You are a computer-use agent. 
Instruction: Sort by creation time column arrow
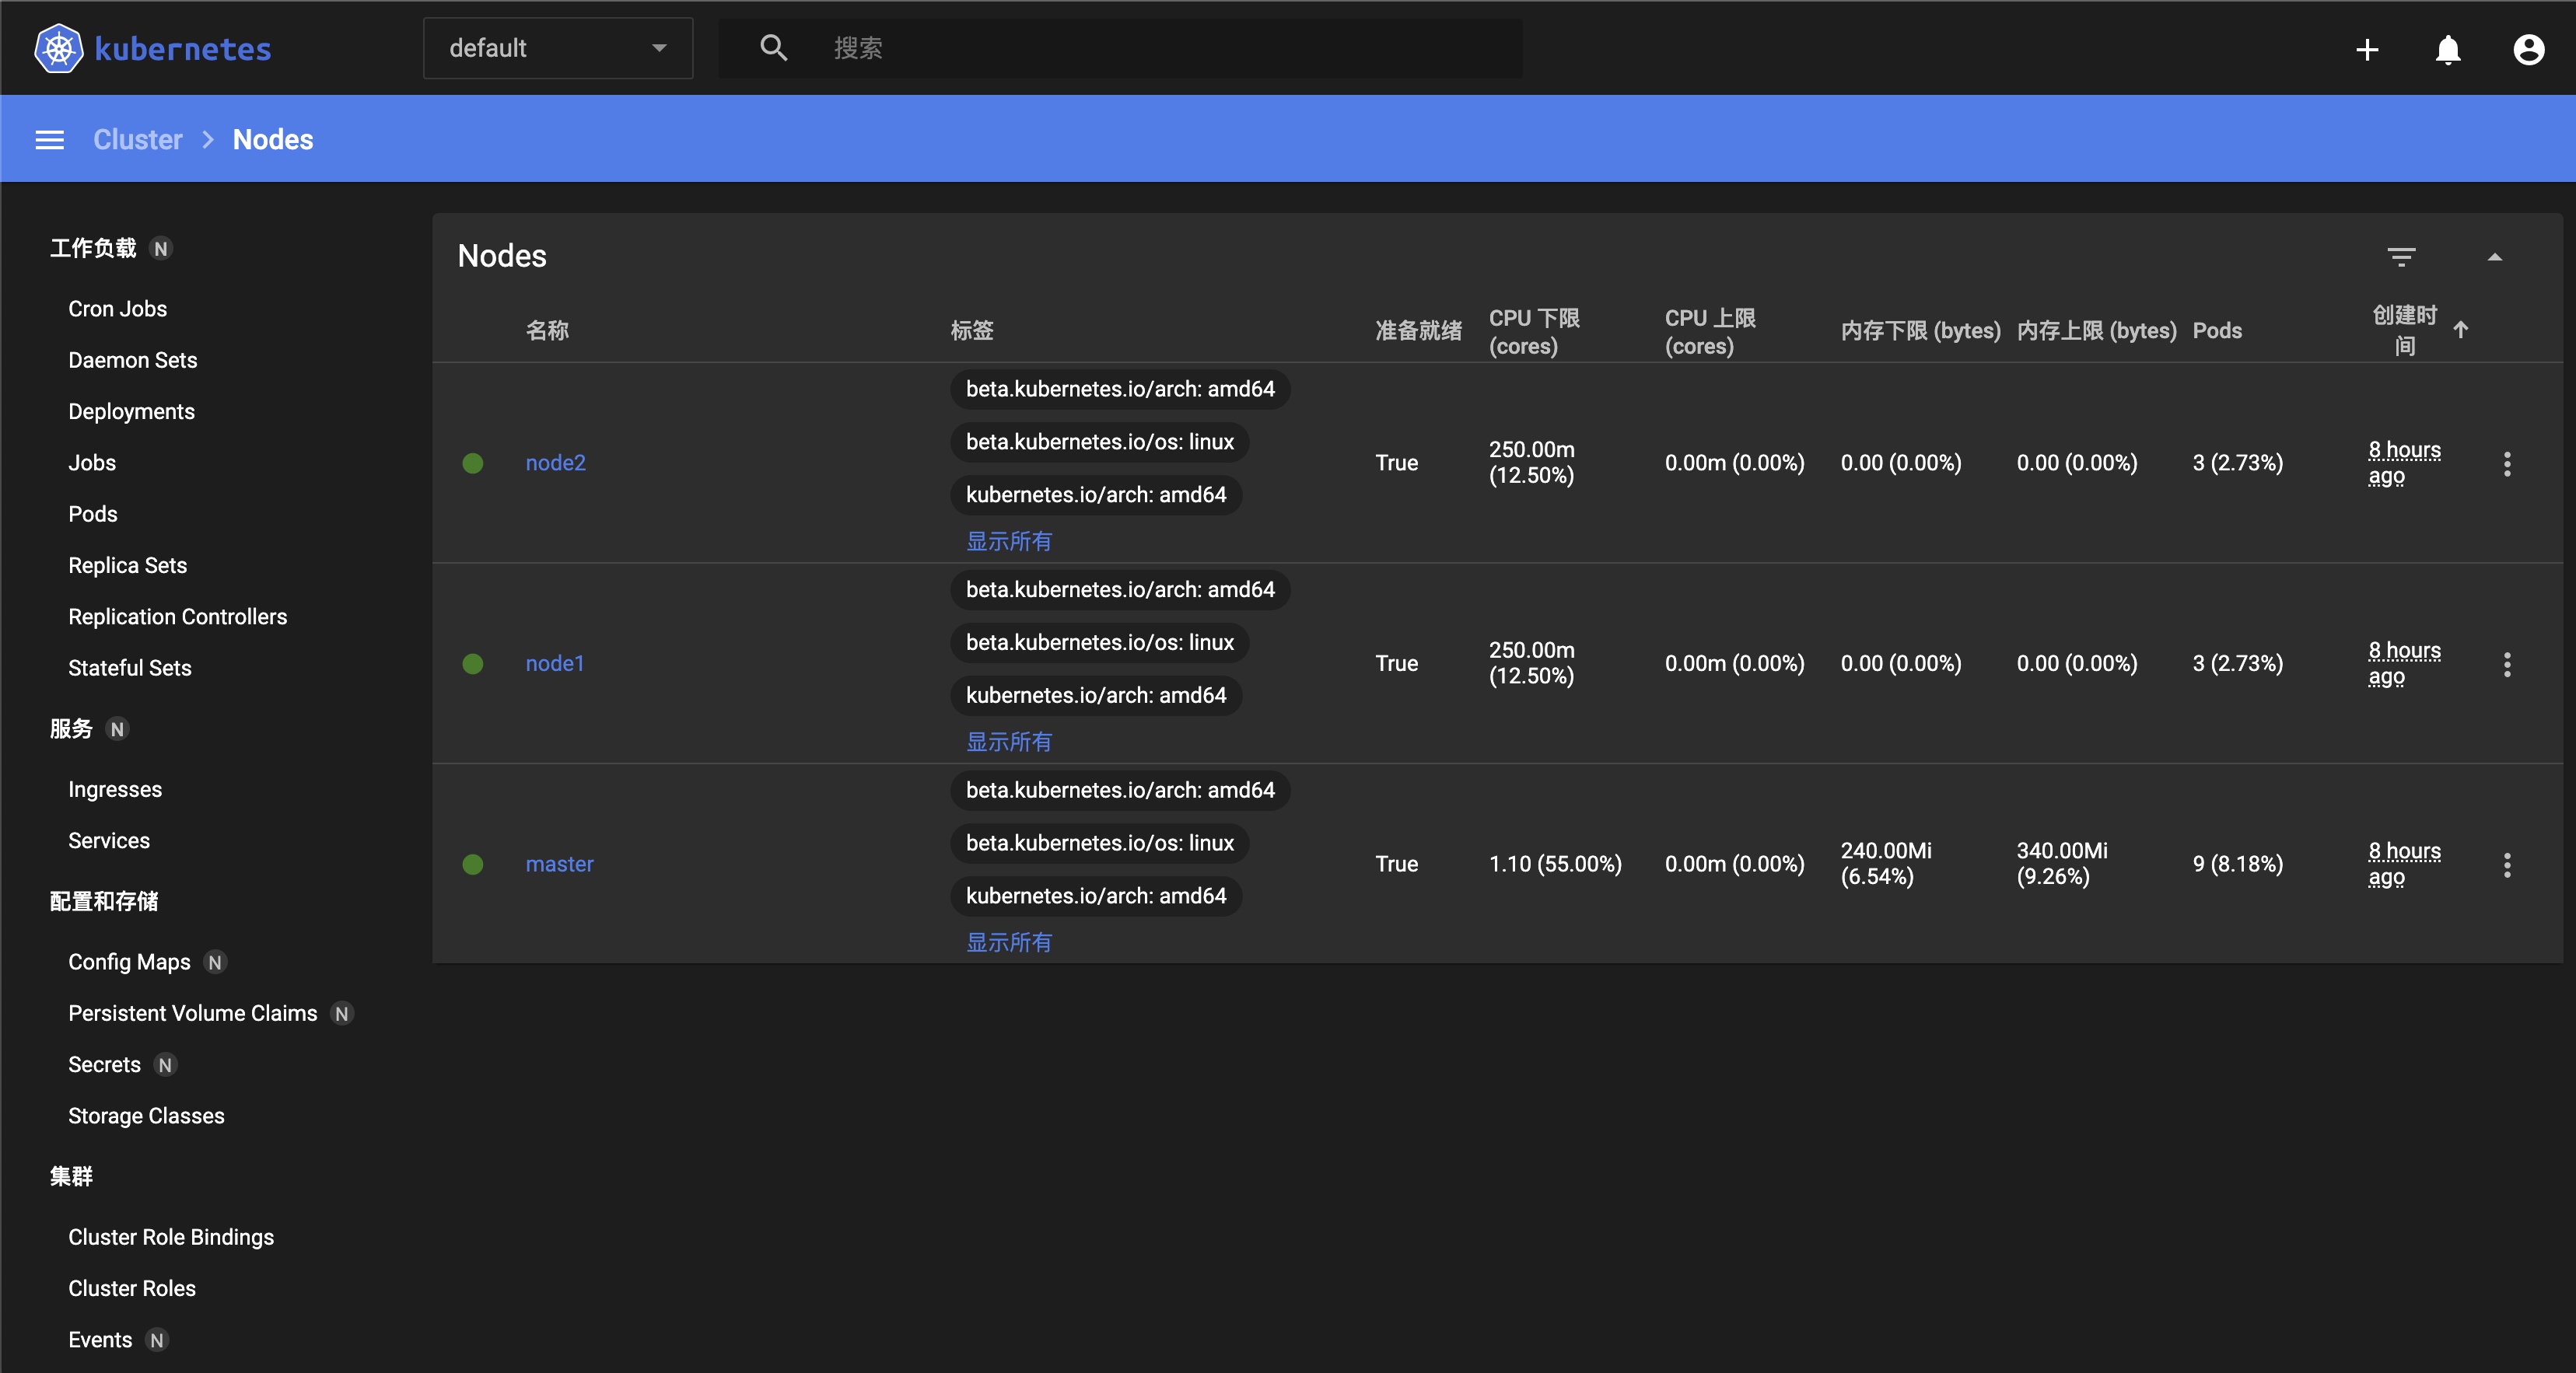click(2460, 330)
